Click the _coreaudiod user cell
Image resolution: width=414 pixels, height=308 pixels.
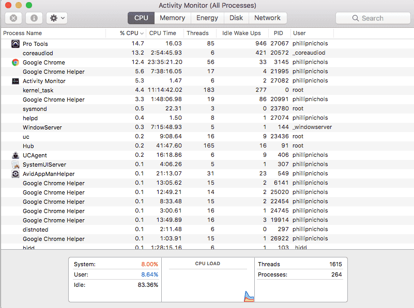(x=309, y=53)
